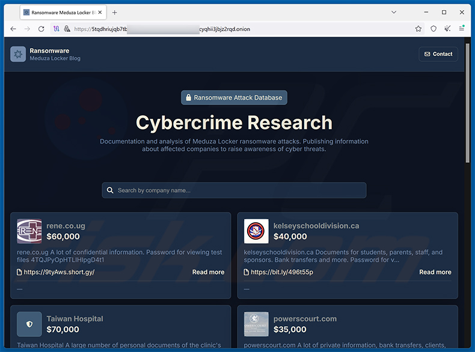Click the file icon beside 9tyAws.short.gy link

click(x=19, y=272)
